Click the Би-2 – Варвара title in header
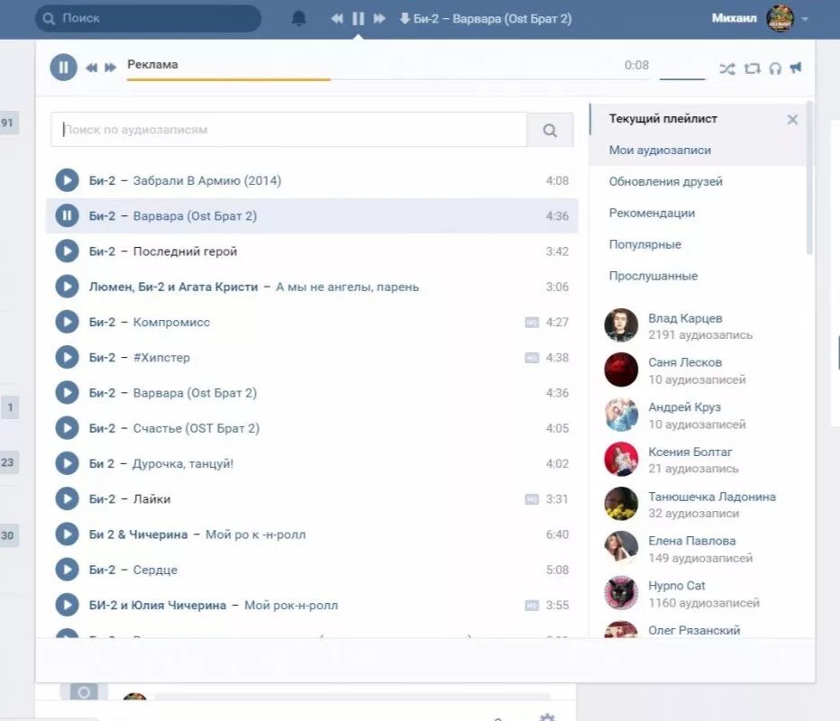Screen dimensions: 840x721 pos(492,19)
